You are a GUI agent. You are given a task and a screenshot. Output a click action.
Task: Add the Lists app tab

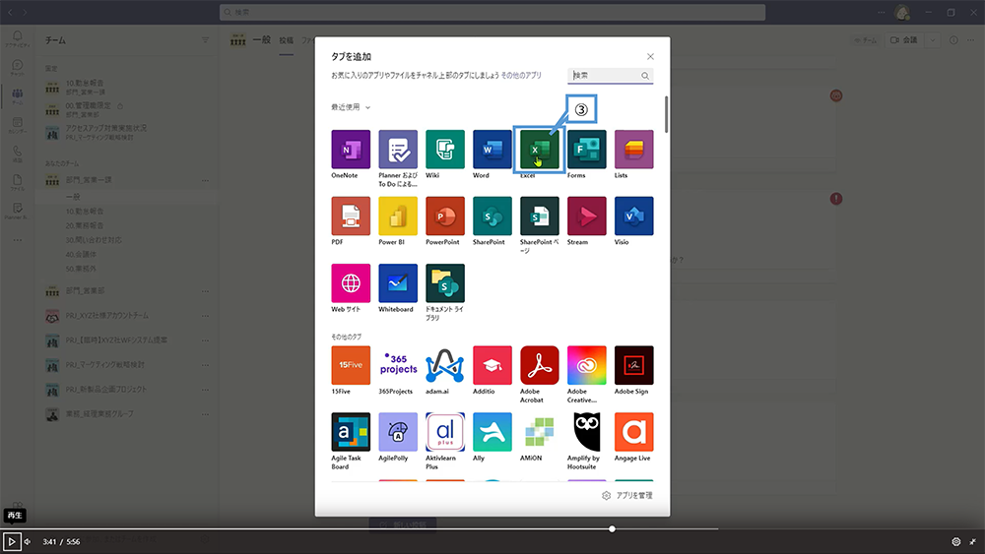633,150
